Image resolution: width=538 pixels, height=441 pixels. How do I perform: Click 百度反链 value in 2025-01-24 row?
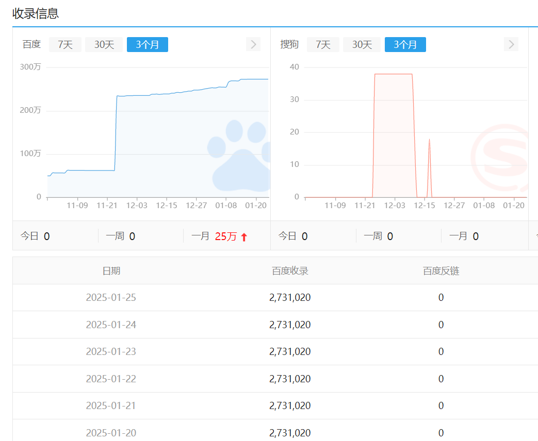(x=441, y=325)
